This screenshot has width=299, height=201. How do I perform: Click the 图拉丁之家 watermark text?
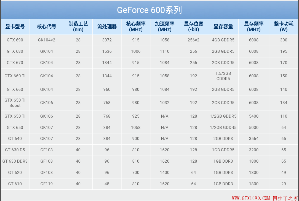(285, 198)
